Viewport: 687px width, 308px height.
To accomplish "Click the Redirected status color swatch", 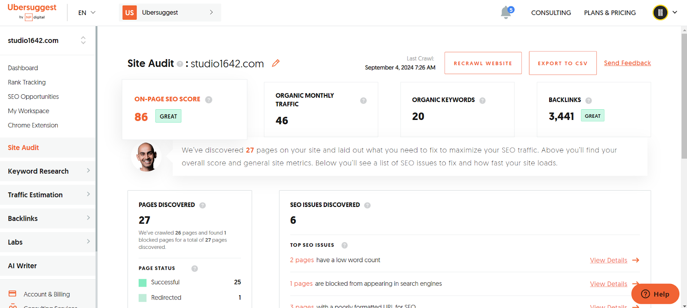I will click(x=143, y=298).
